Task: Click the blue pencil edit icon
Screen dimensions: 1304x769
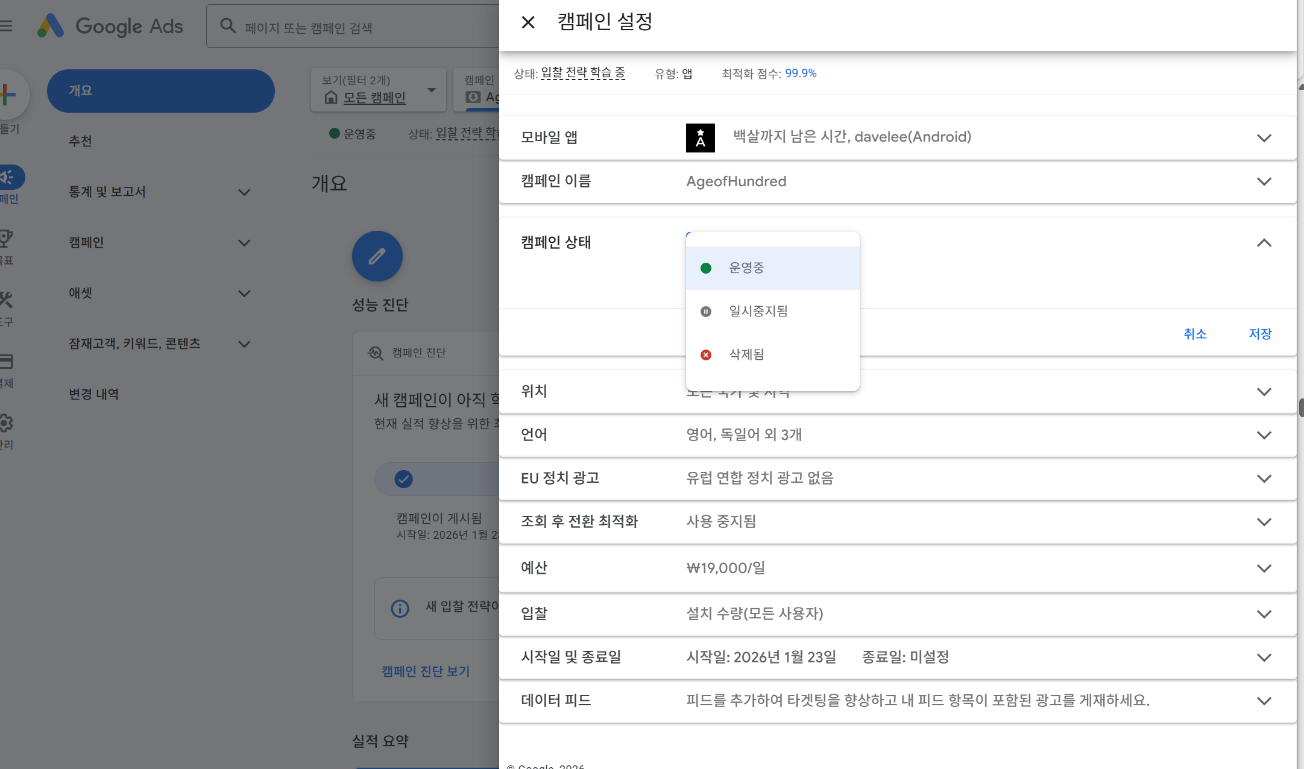Action: pyautogui.click(x=377, y=256)
